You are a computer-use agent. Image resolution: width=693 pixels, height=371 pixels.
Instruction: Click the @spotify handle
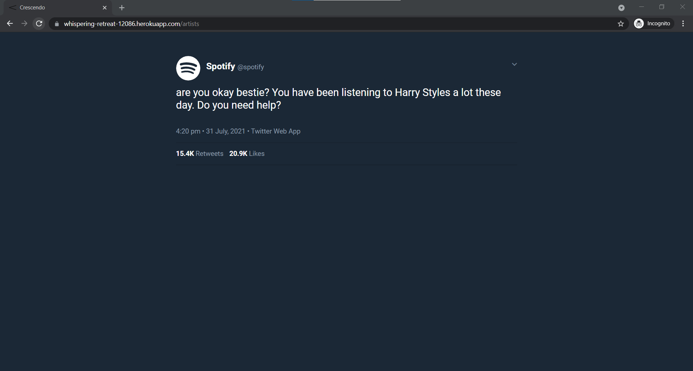(x=250, y=67)
